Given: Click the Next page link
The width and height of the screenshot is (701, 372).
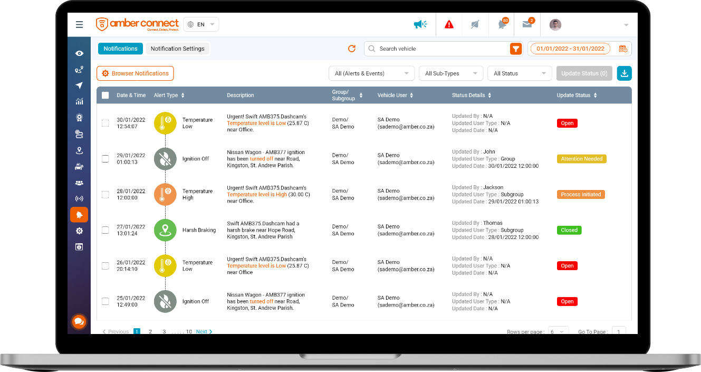Looking at the screenshot, I should point(204,331).
